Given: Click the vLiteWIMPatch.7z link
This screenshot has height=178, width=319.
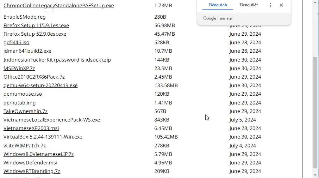Looking at the screenshot, I should click(x=24, y=145).
